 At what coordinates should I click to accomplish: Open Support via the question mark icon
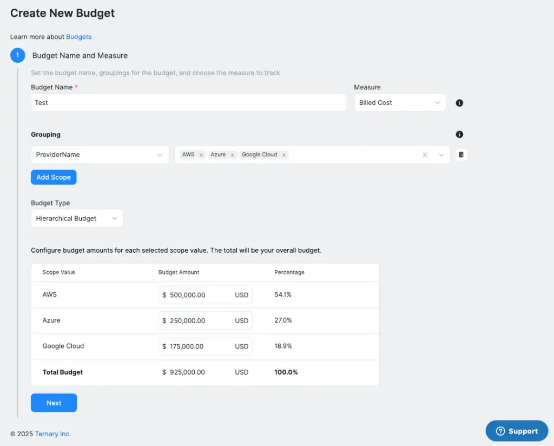pyautogui.click(x=500, y=431)
